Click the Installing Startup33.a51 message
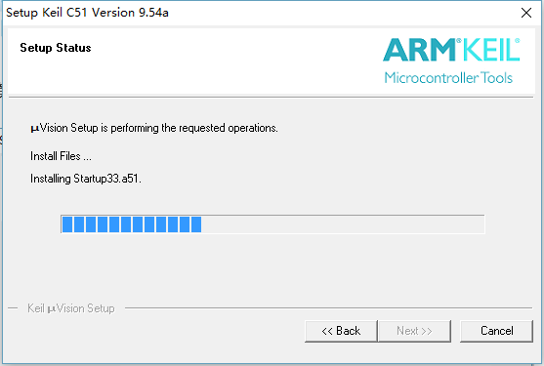The height and width of the screenshot is (366, 544). (86, 179)
